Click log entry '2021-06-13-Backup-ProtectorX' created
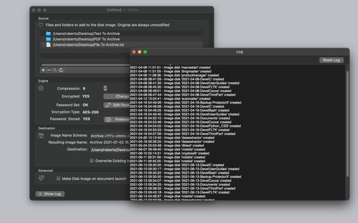 point(186,177)
